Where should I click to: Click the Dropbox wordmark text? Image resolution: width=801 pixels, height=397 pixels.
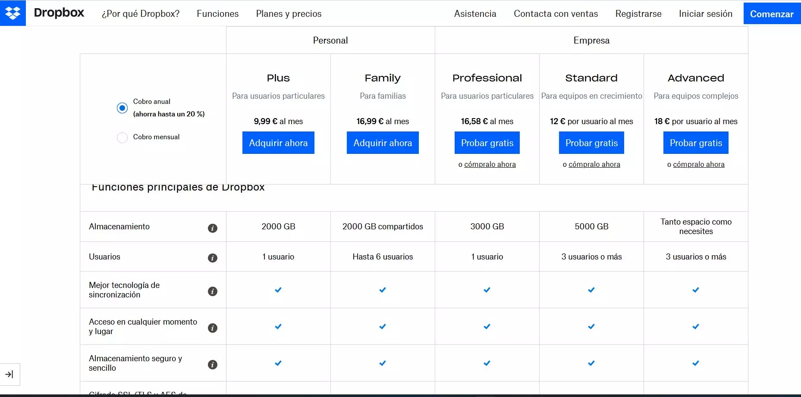click(x=59, y=13)
